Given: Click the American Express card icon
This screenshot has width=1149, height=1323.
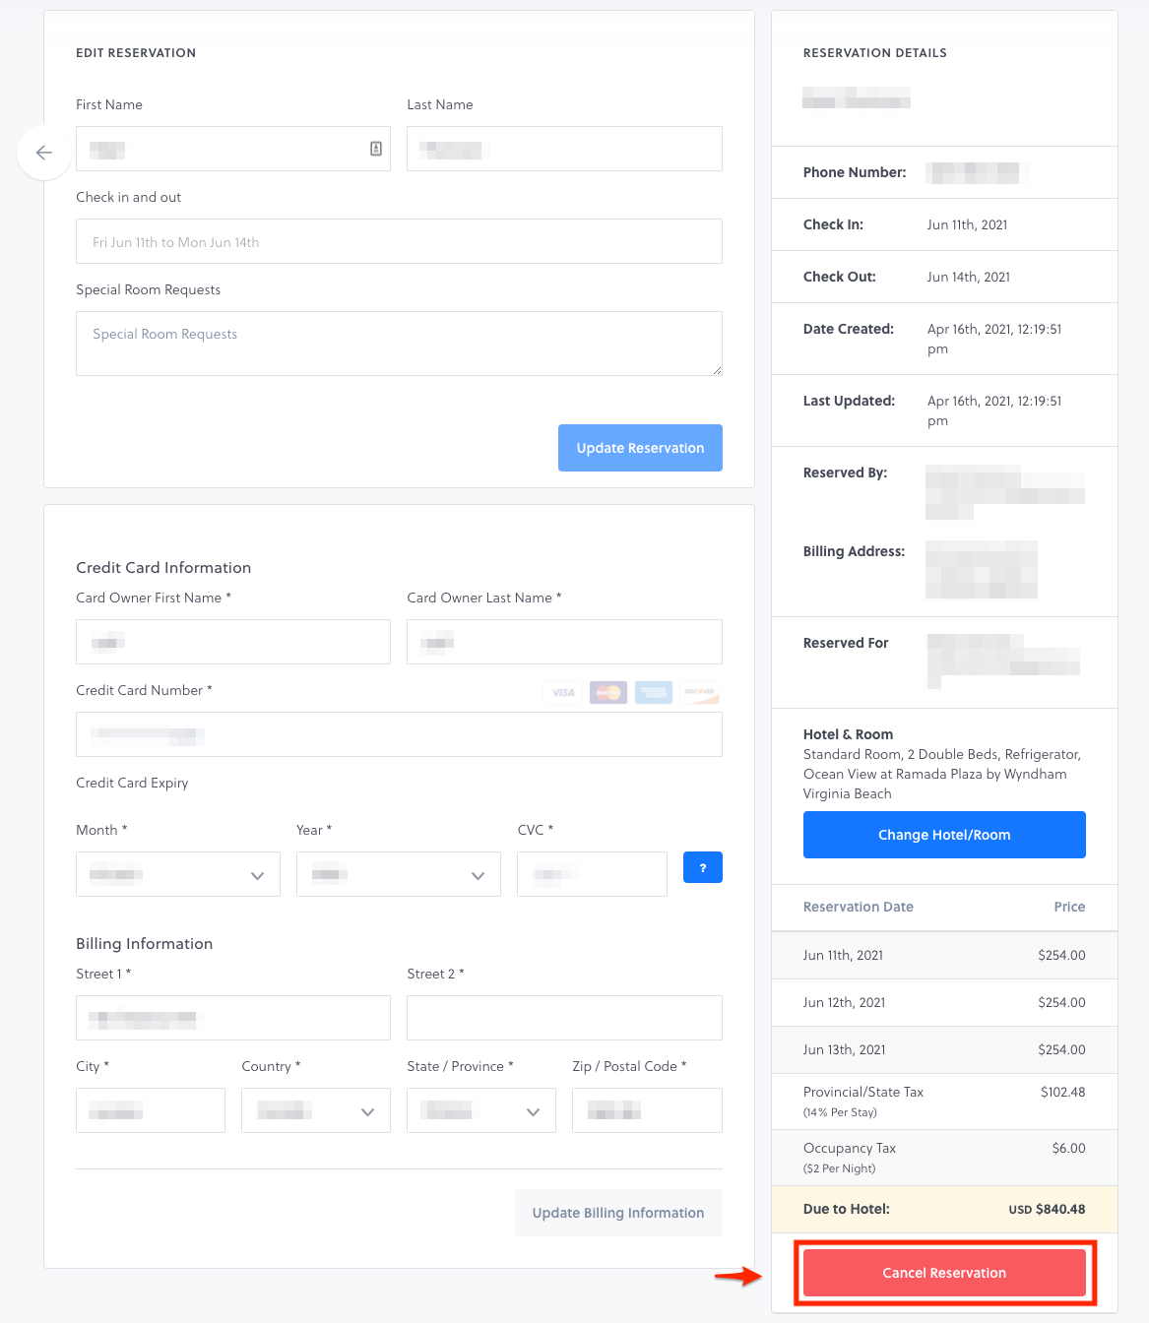Looking at the screenshot, I should [x=654, y=693].
